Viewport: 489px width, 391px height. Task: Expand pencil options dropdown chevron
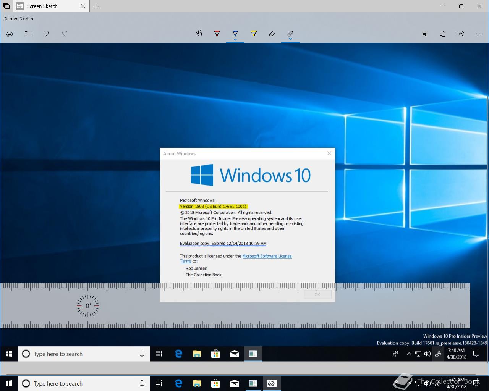click(235, 39)
